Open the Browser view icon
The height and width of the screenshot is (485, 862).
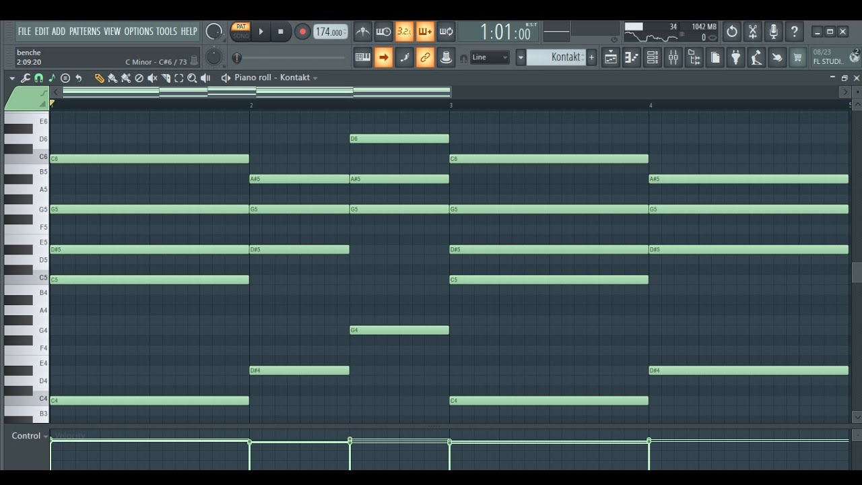[x=694, y=58]
